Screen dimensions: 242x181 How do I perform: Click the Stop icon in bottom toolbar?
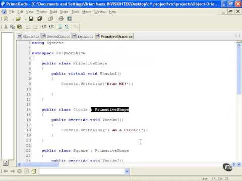click(x=20, y=171)
